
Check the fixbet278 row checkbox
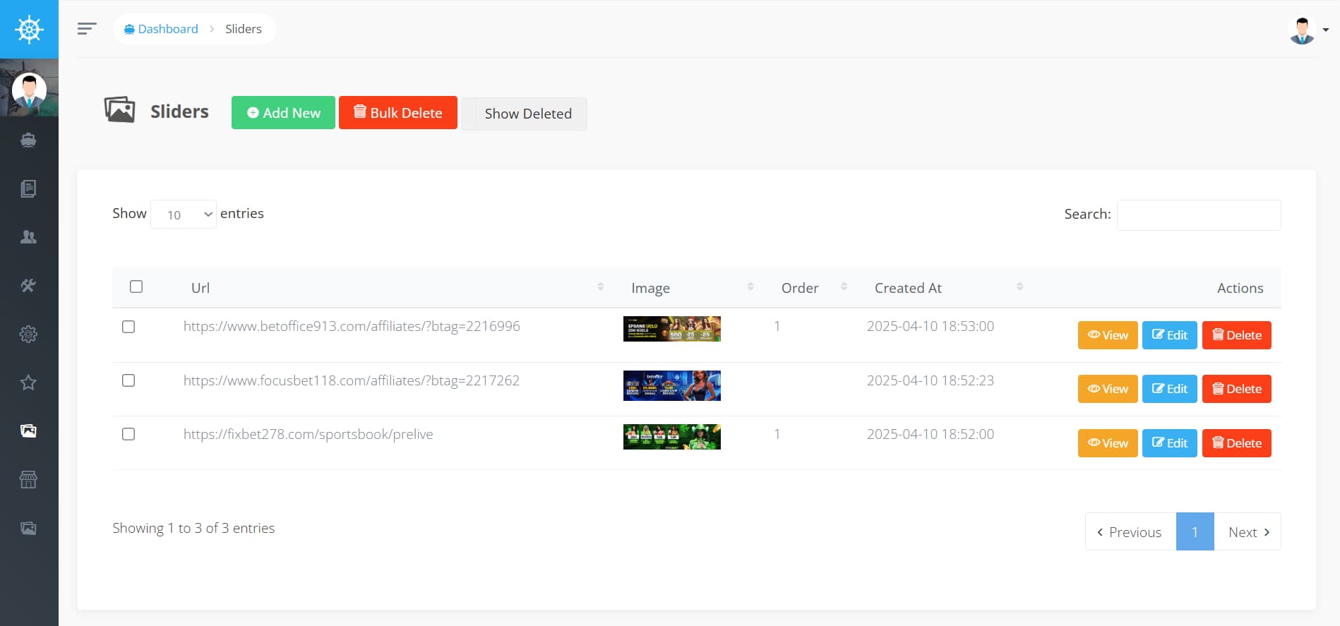tap(128, 434)
